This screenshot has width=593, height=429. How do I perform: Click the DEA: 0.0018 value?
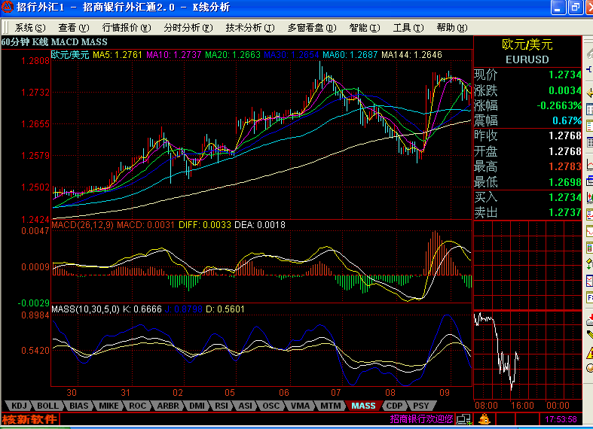click(260, 225)
